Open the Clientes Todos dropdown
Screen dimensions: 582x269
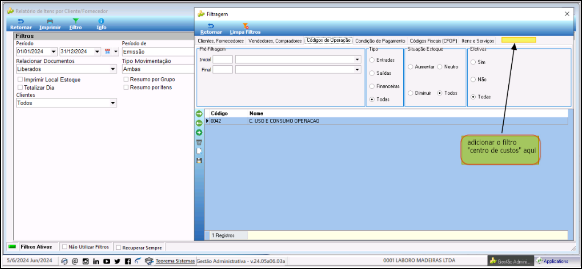pos(112,103)
